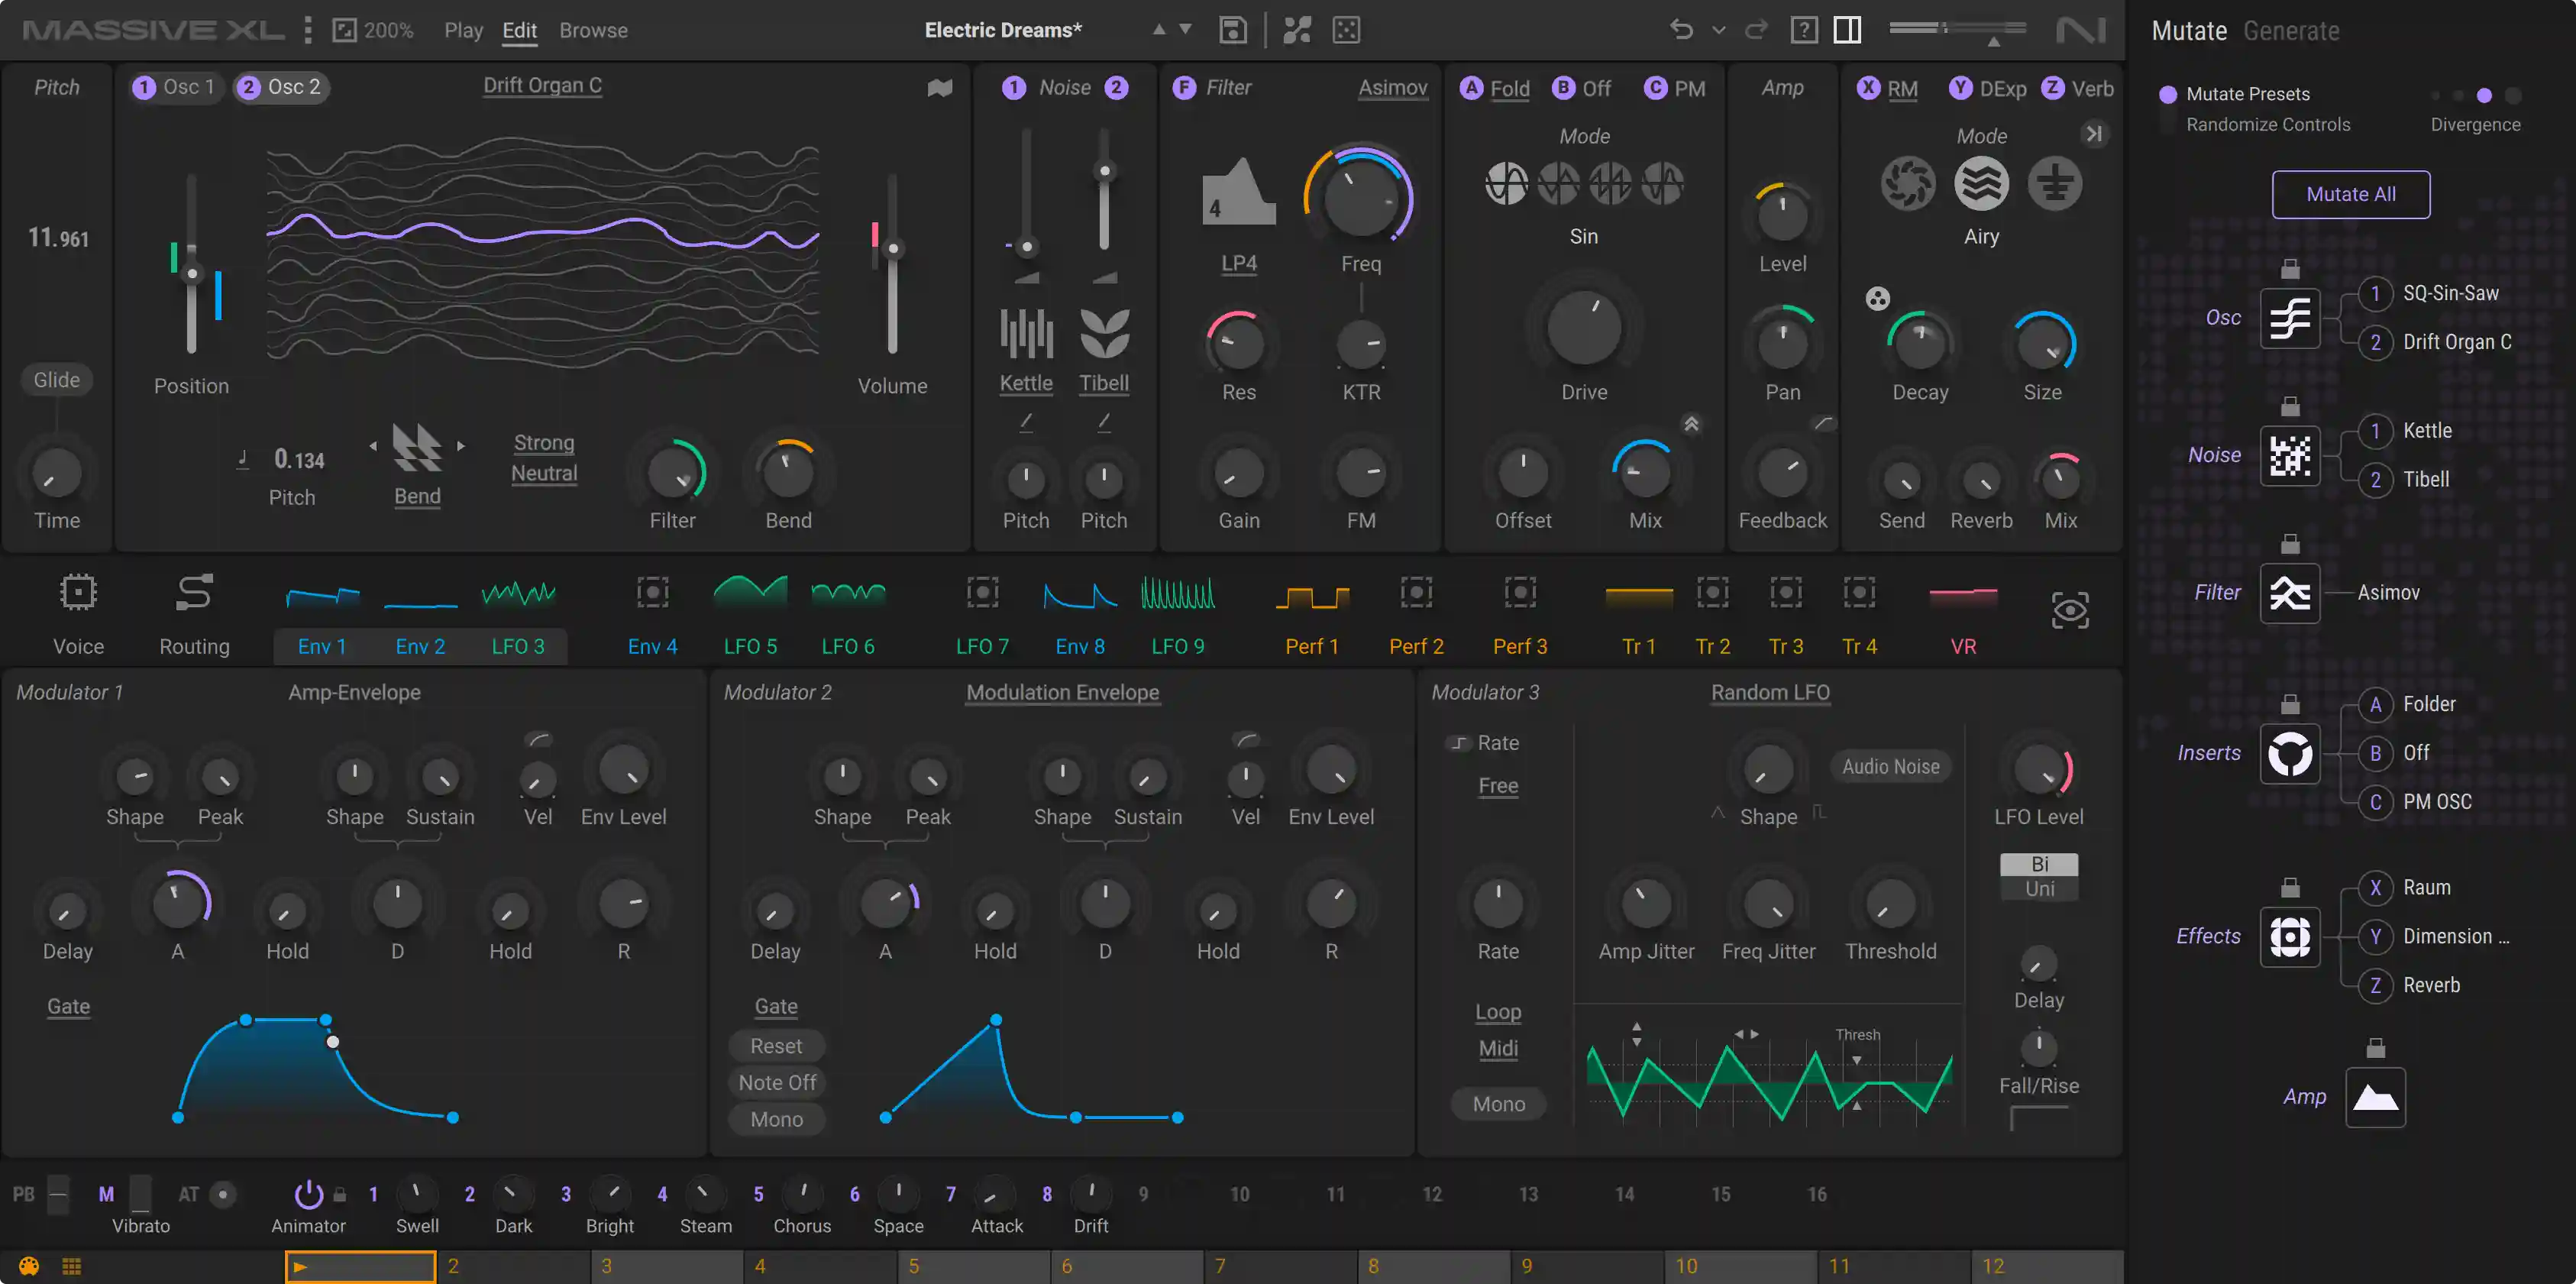2576x1284 pixels.
Task: Click the Audio Noise button
Action: [x=1890, y=766]
